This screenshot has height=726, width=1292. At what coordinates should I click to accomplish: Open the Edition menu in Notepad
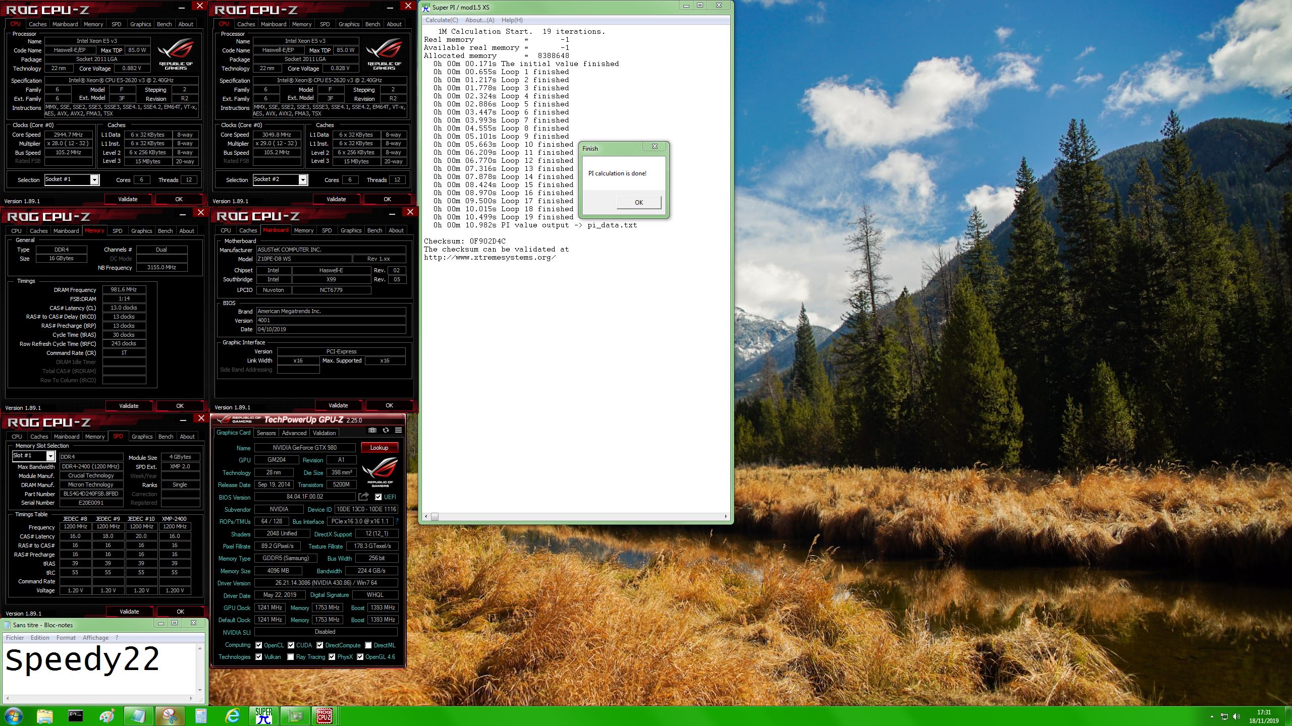(x=40, y=637)
